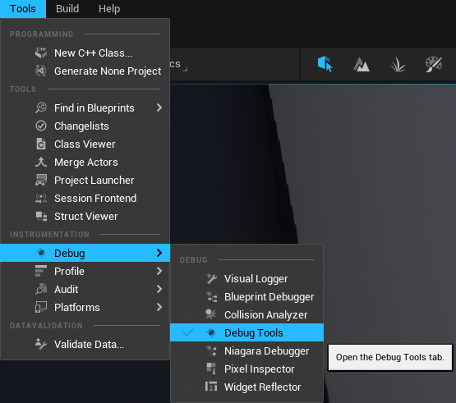Click the Pixel Inspector icon
Image resolution: width=456 pixels, height=403 pixels.
point(211,369)
